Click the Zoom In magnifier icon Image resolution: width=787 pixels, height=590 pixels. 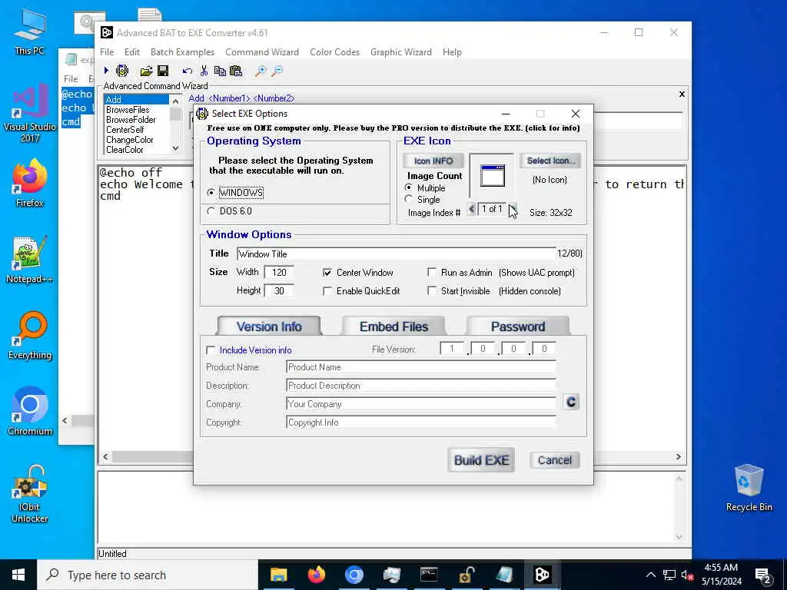261,71
